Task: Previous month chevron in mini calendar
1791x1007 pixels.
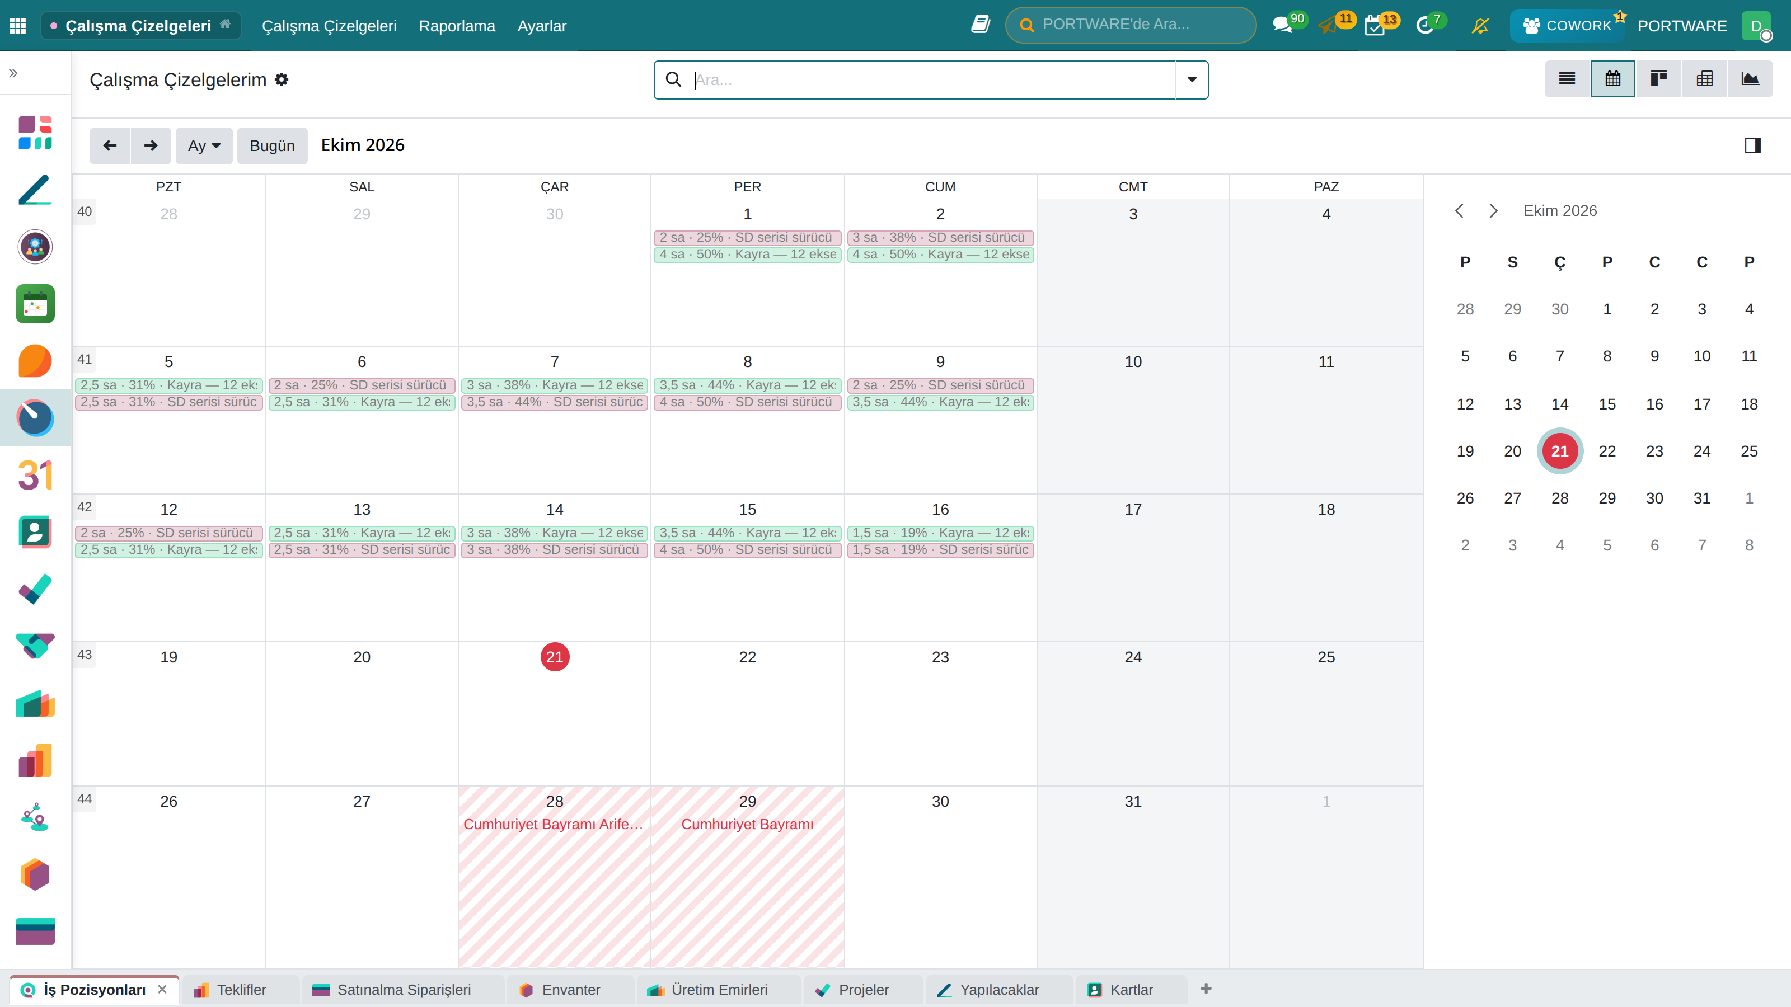Action: (1459, 210)
